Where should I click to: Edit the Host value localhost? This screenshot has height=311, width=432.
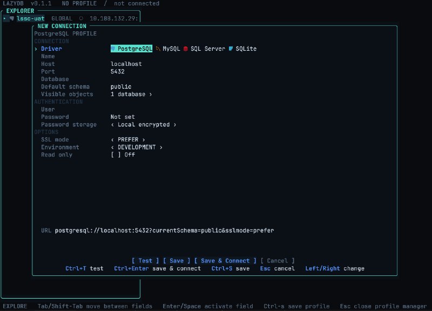click(126, 64)
